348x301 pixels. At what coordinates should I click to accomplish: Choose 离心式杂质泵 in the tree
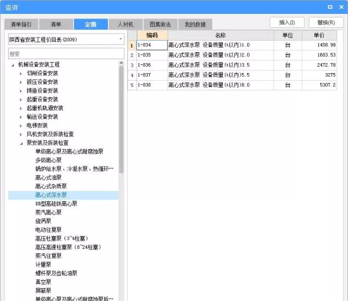click(x=51, y=186)
